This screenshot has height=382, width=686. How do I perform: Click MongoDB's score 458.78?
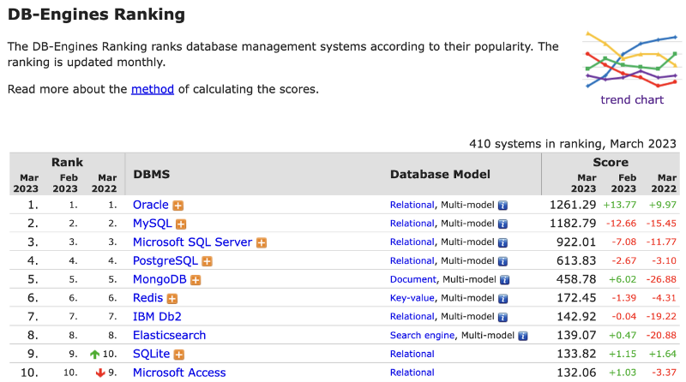[576, 279]
